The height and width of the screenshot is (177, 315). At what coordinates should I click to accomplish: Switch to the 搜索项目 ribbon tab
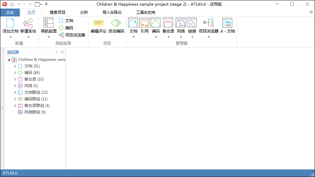(57, 13)
